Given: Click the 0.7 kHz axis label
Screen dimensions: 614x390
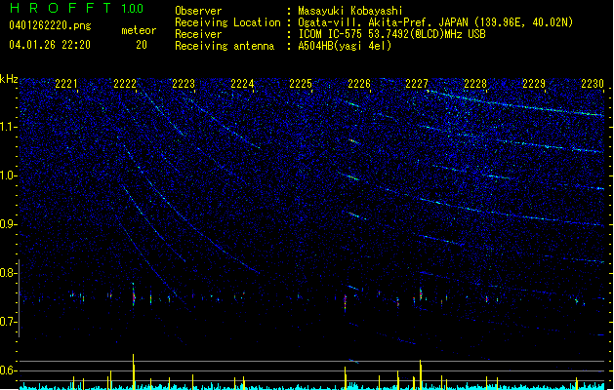Looking at the screenshot, I should click(x=9, y=322).
